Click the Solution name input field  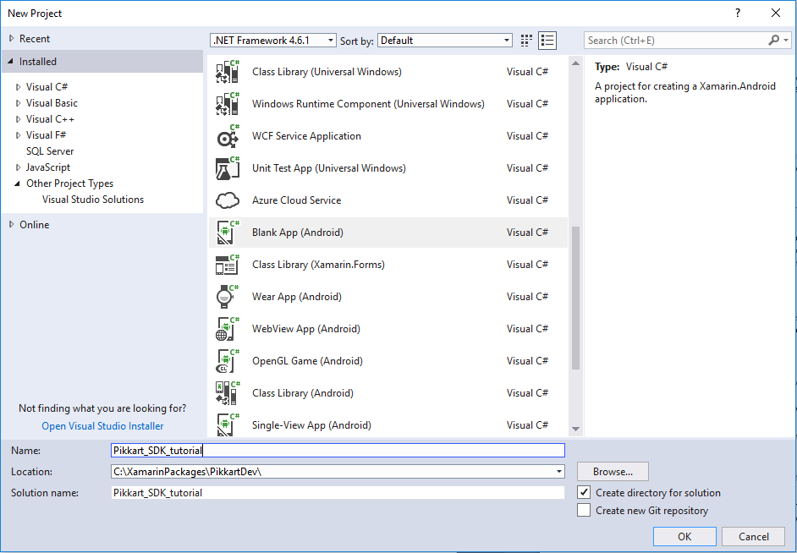[x=338, y=493]
